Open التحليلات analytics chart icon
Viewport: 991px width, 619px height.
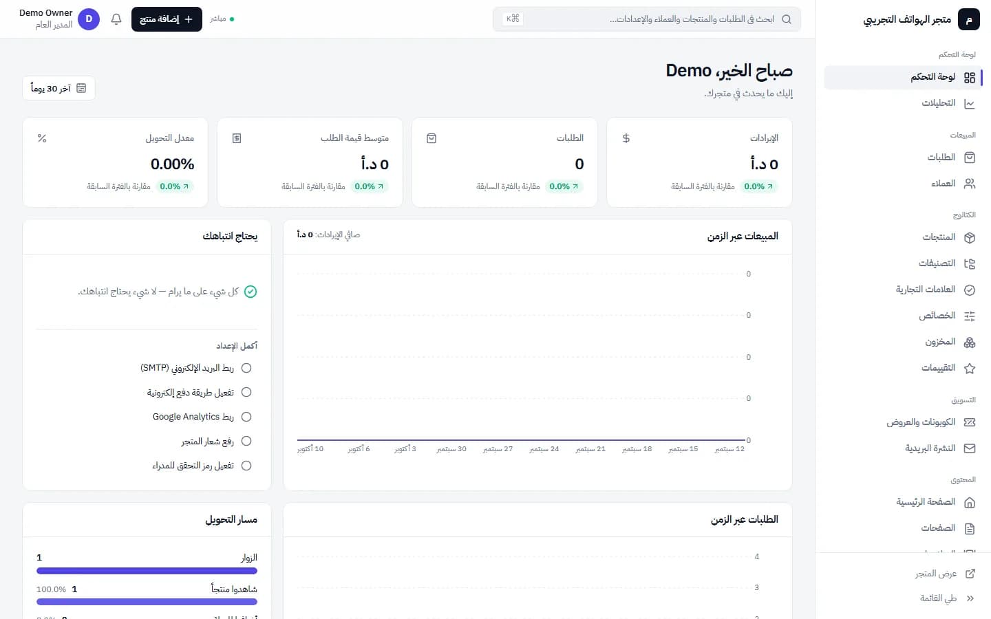tap(970, 104)
